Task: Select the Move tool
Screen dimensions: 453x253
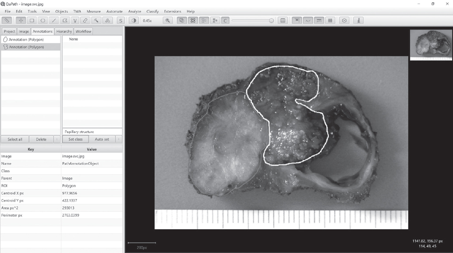Action: pos(21,20)
